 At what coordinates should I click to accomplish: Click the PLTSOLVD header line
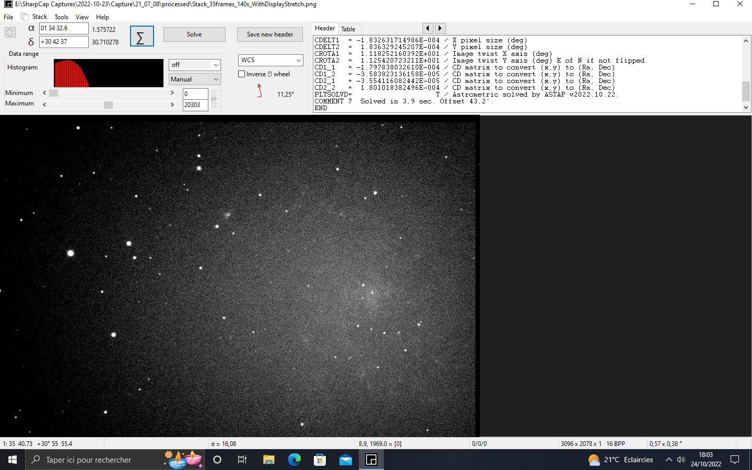tap(466, 95)
